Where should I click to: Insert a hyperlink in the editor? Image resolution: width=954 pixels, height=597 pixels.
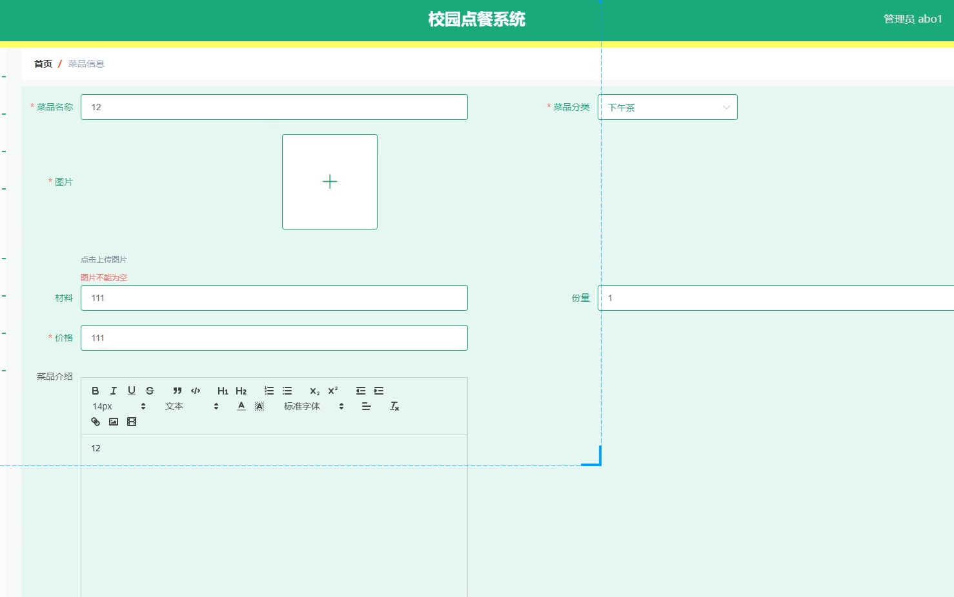tap(96, 422)
